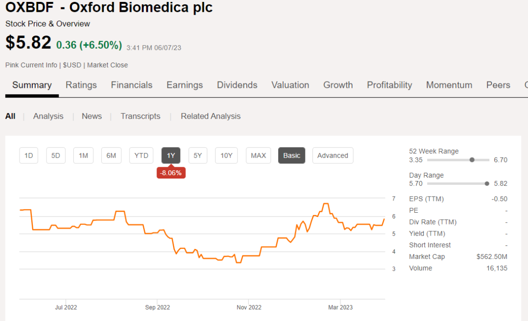Select the 1D chart range

[x=29, y=156]
